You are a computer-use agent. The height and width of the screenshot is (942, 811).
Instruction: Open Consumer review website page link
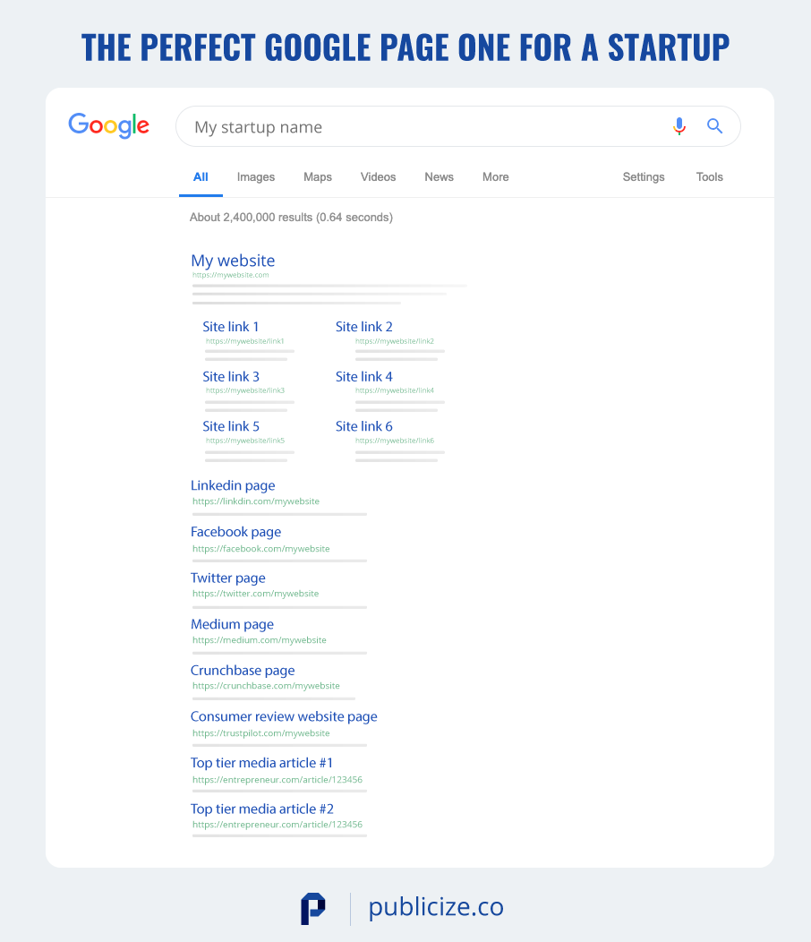coord(284,716)
